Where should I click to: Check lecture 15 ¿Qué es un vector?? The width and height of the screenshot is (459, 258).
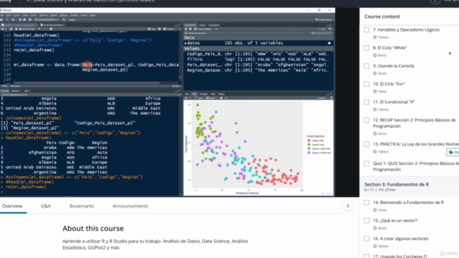[366, 221]
